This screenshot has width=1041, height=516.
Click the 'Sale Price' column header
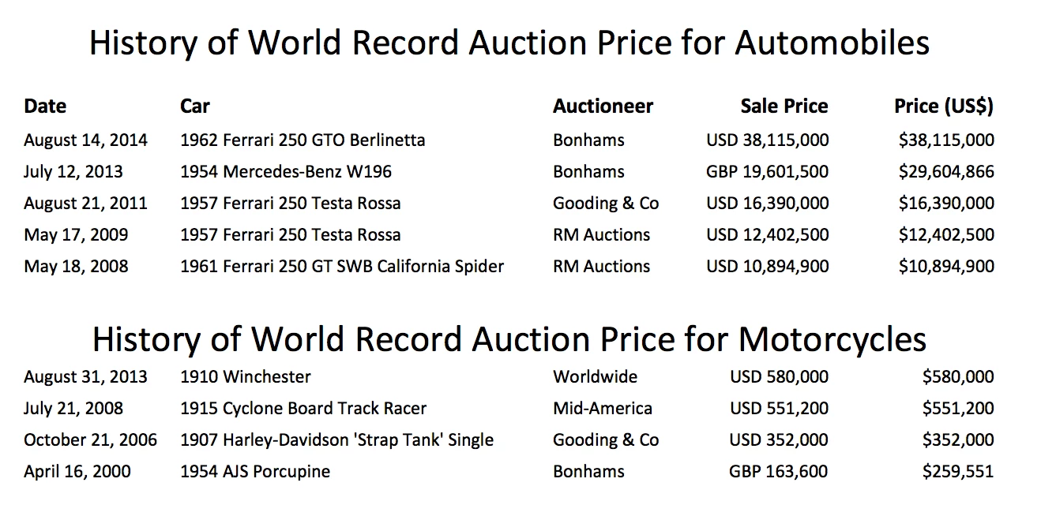pos(784,106)
